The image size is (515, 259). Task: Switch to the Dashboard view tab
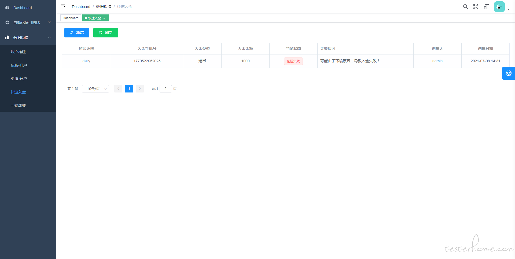71,18
